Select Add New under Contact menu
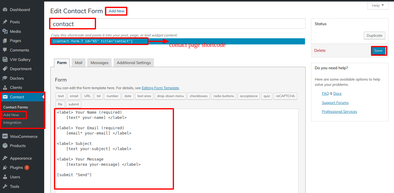 [x=11, y=115]
